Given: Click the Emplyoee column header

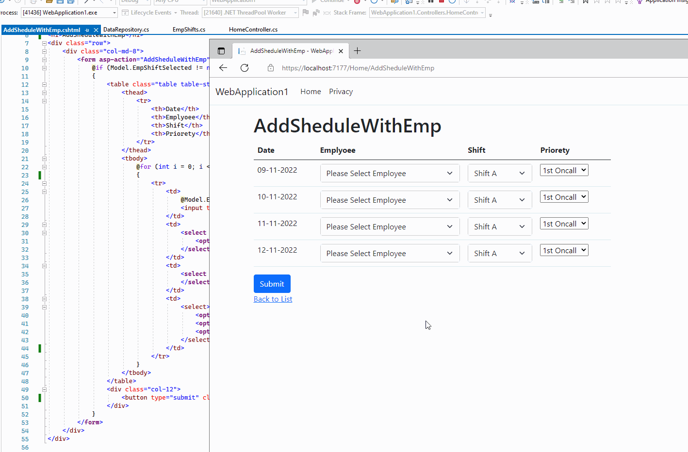Looking at the screenshot, I should [338, 150].
